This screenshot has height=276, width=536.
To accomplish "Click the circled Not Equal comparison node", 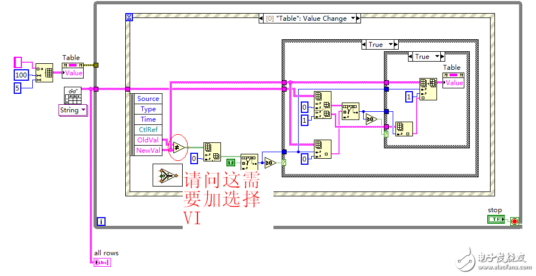I will click(179, 147).
